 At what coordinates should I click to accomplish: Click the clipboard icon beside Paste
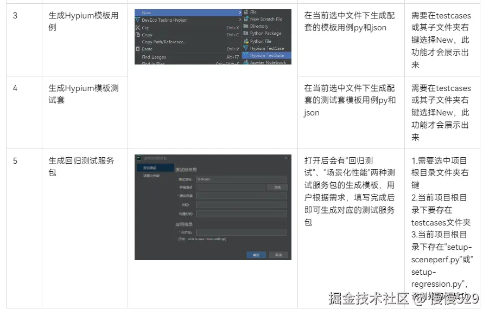(137, 49)
